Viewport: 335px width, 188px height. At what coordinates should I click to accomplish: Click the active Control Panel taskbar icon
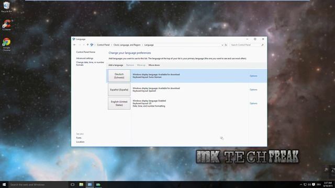[90, 184]
